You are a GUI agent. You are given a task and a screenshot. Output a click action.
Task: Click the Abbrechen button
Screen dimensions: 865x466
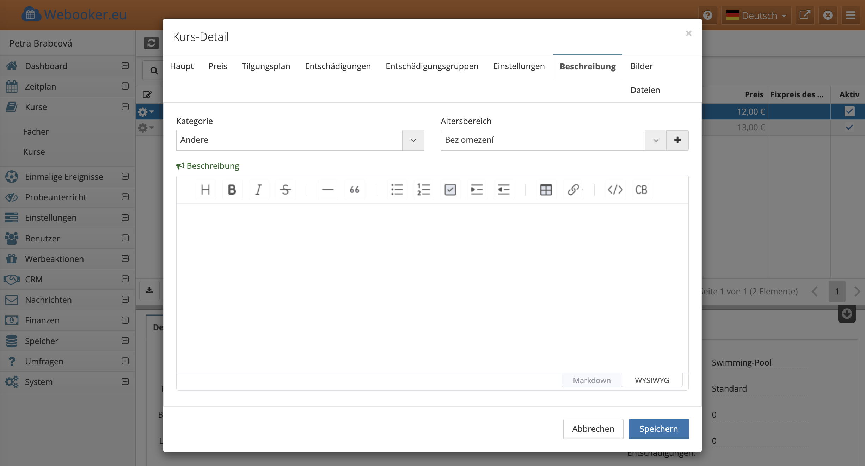click(593, 429)
